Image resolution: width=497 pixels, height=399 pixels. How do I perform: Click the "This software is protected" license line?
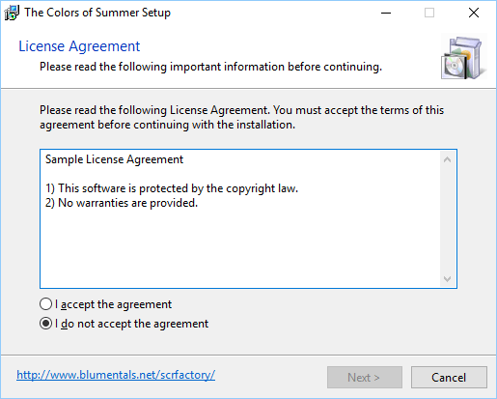(x=172, y=188)
